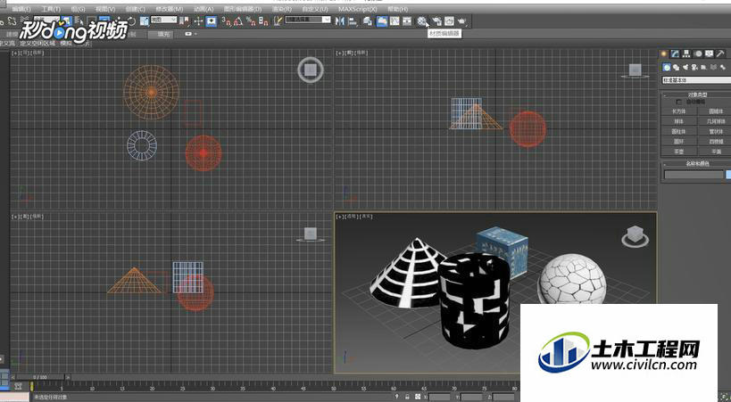Open the 视图 reference coordinate dropdown

pyautogui.click(x=163, y=20)
